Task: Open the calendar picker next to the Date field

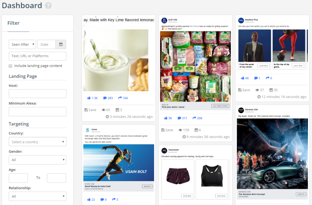Action: (60, 44)
